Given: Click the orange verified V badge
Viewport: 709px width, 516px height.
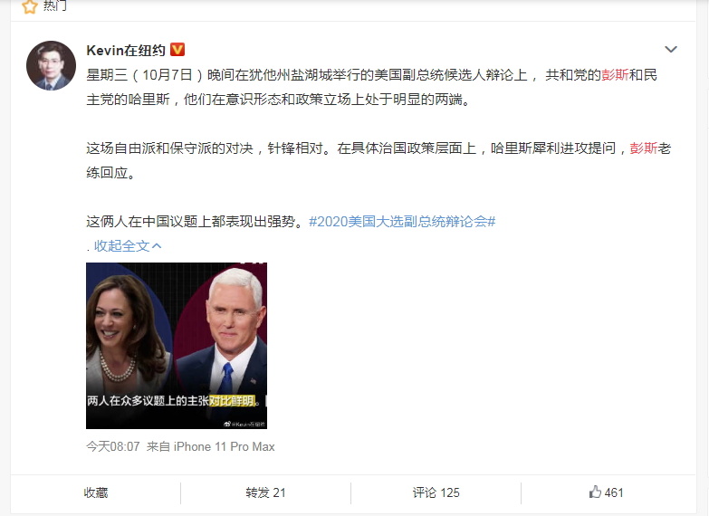Looking at the screenshot, I should coord(177,49).
